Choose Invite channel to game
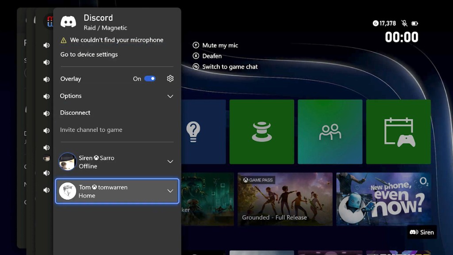Viewport: 453px width, 255px height. [91, 130]
